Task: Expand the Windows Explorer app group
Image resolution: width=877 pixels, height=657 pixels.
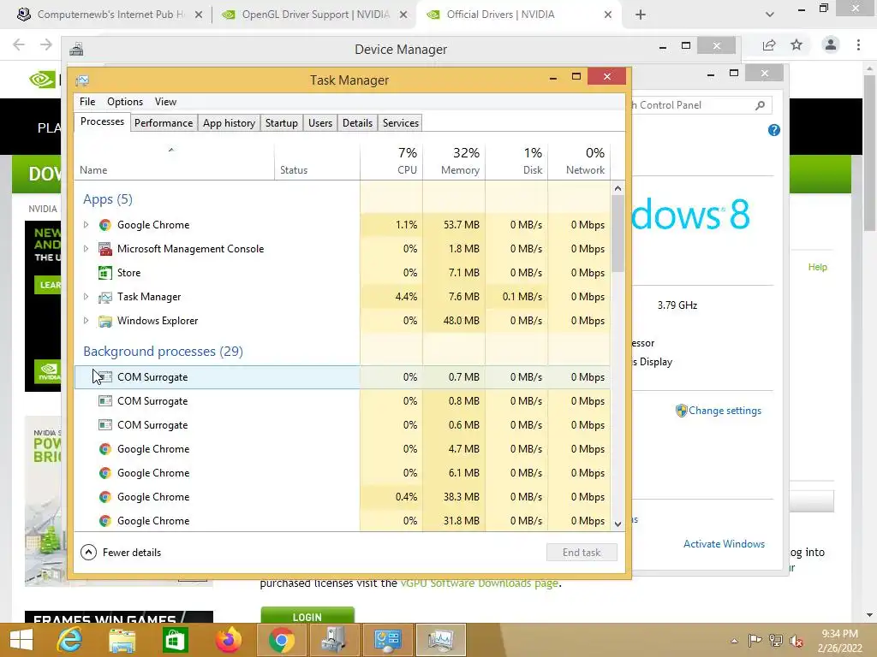Action: pyautogui.click(x=86, y=321)
